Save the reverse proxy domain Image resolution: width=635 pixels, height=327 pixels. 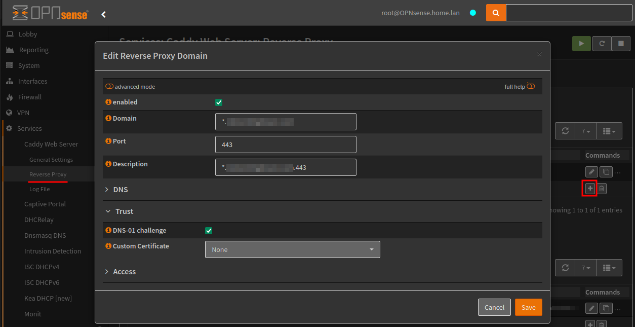click(529, 307)
